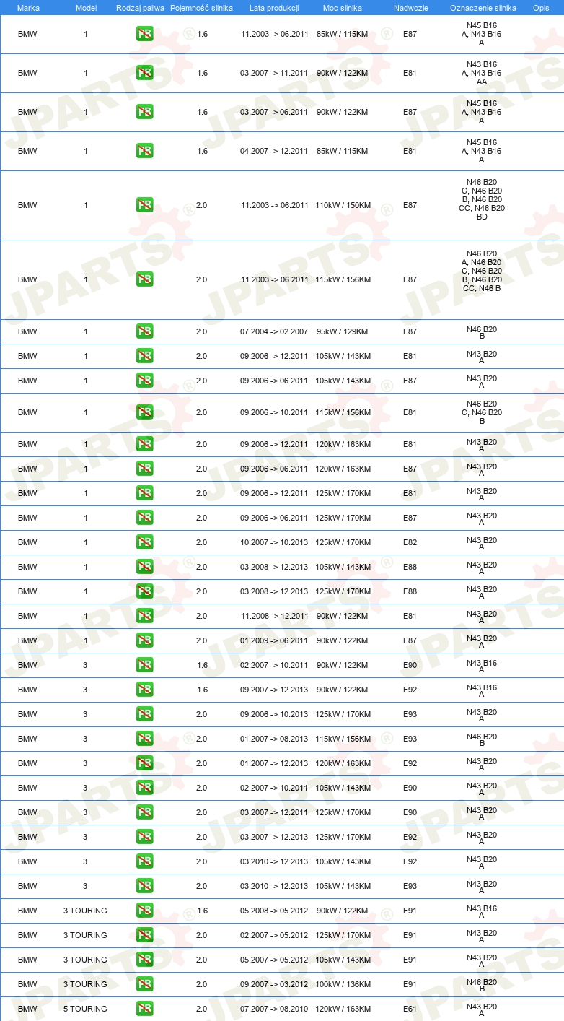Image resolution: width=564 pixels, height=1021 pixels.
Task: Click the Marka column header
Action: pyautogui.click(x=28, y=7)
